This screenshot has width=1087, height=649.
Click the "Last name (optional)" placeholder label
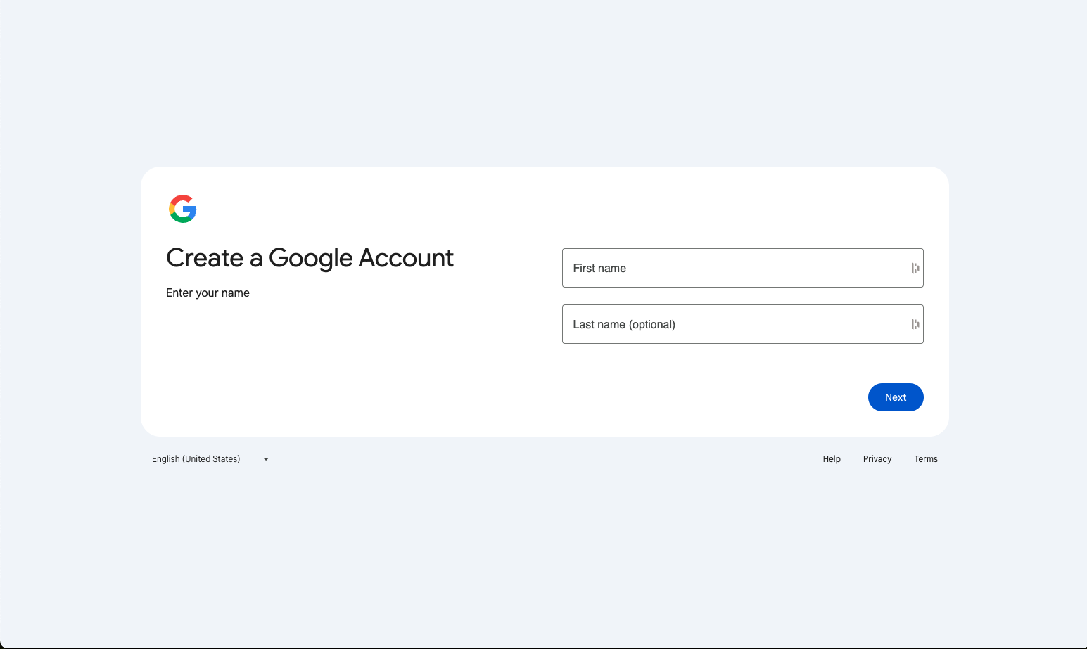[x=624, y=324]
